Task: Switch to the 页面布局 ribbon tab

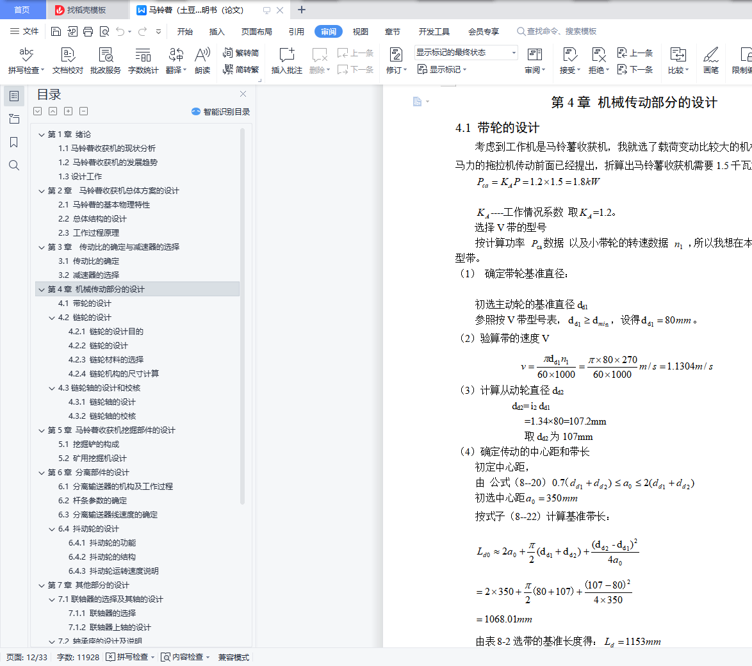Action: [257, 31]
